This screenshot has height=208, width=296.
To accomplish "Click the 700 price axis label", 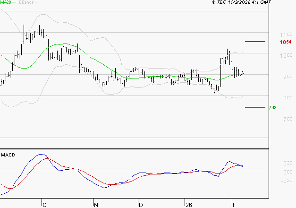I will [x=288, y=119].
